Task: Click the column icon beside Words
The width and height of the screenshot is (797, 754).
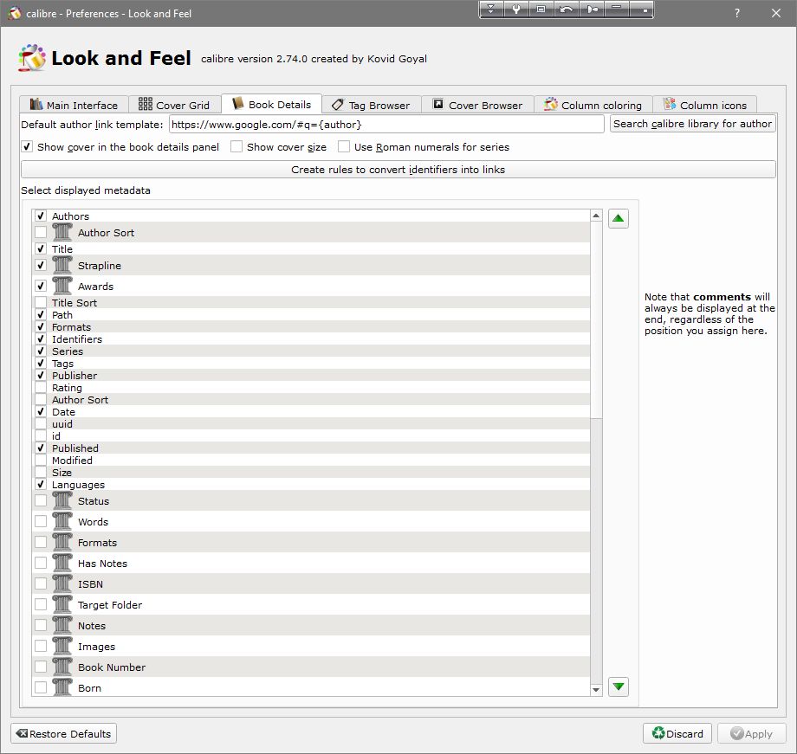Action: click(x=62, y=522)
